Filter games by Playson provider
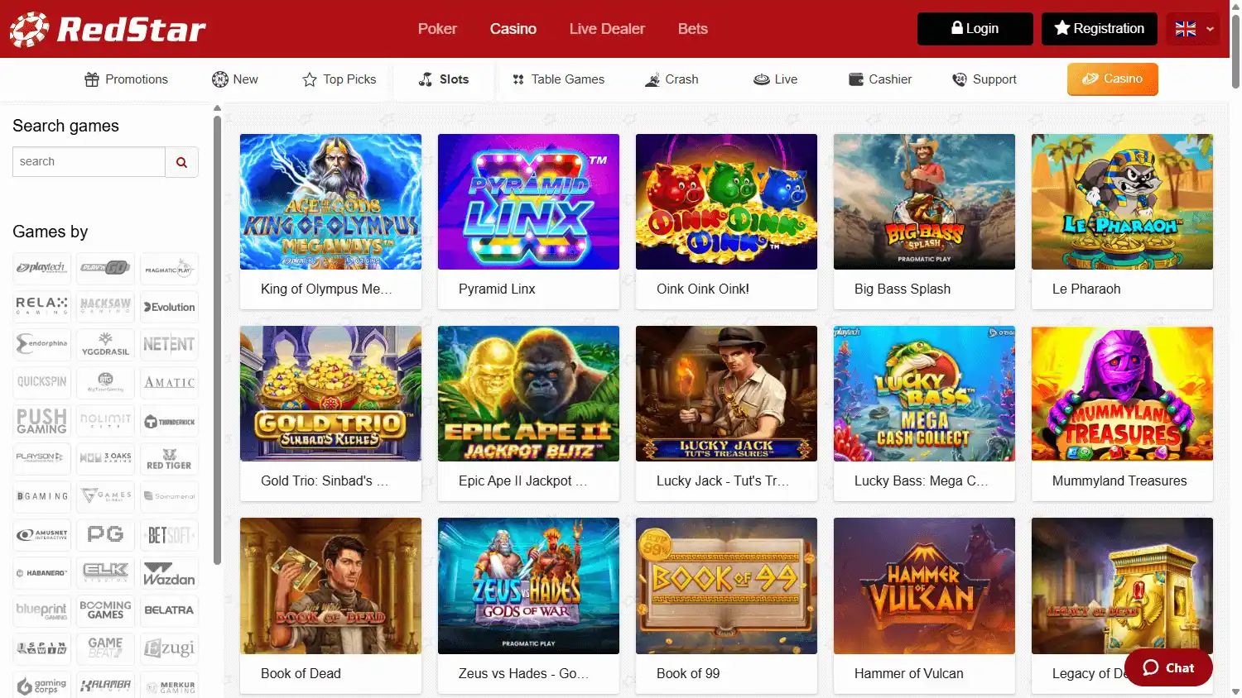 42,457
